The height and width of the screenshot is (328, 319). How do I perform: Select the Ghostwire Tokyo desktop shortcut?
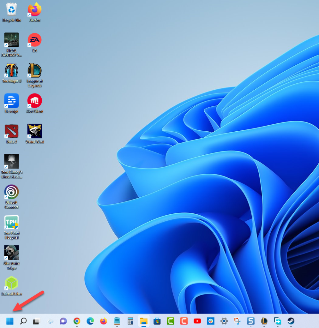pyautogui.click(x=12, y=258)
